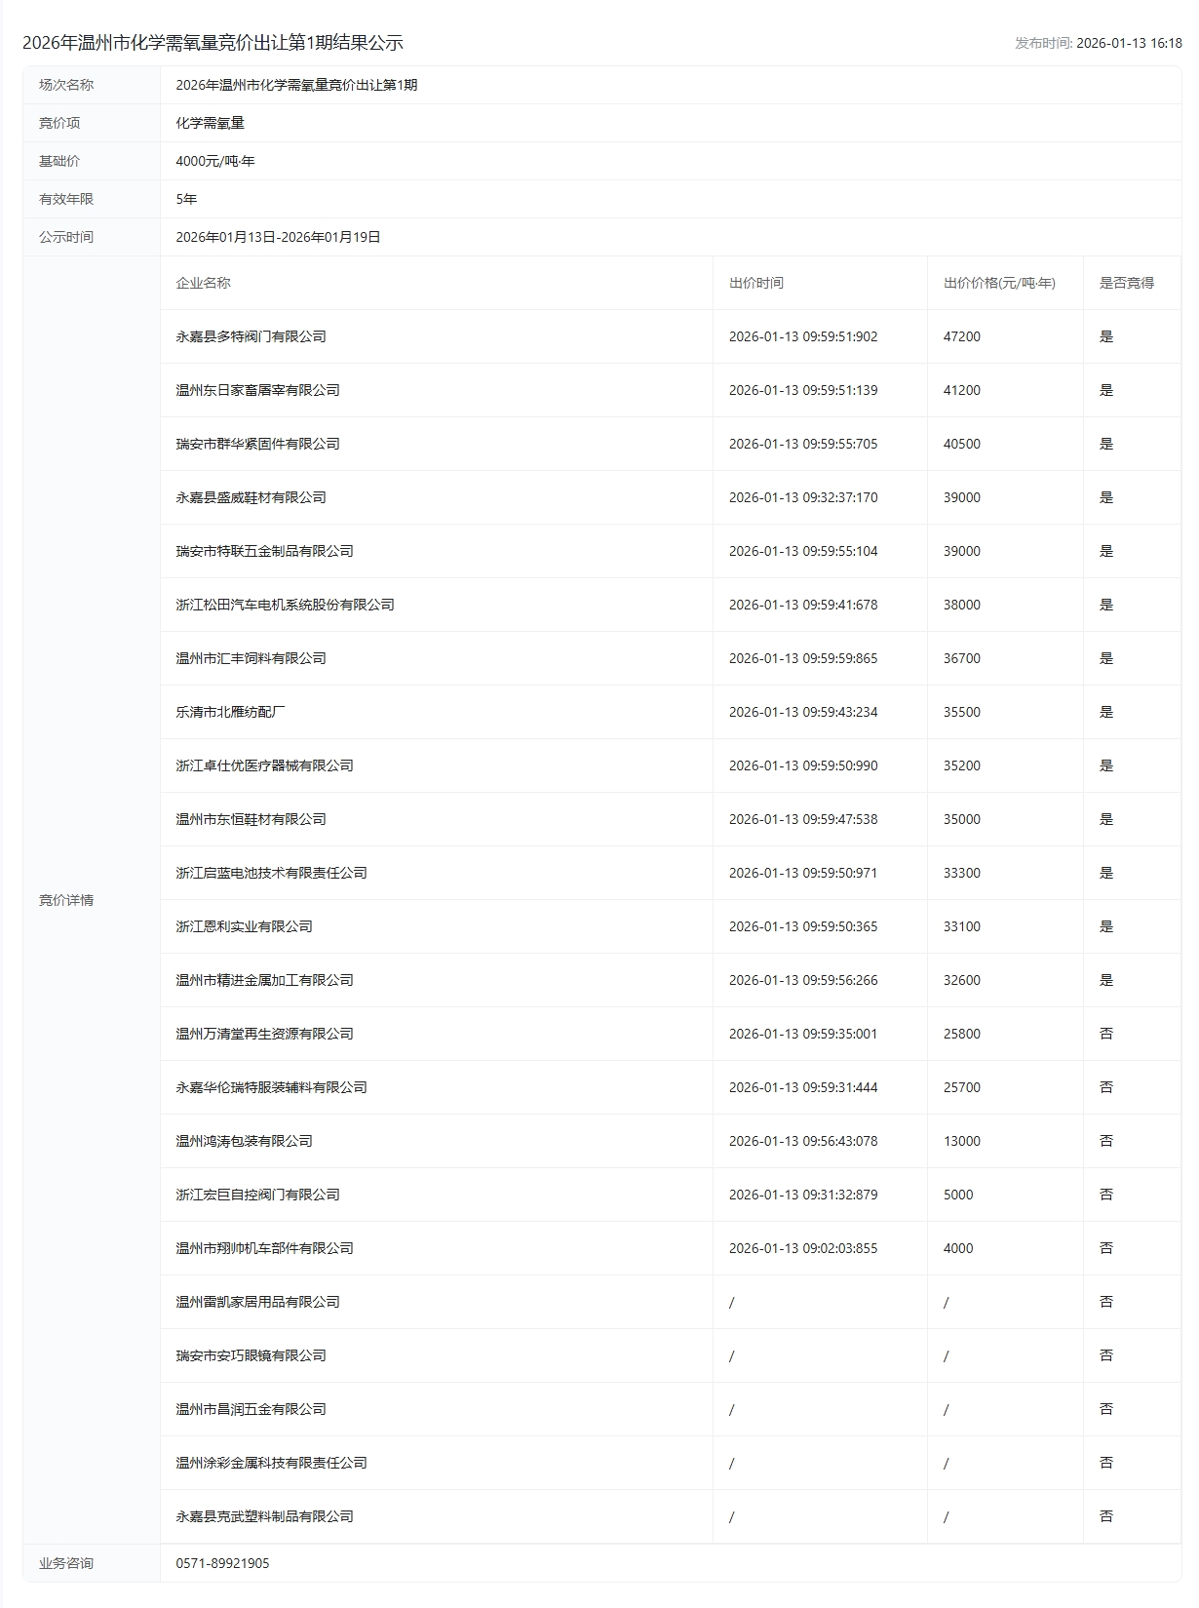Click company 永嘉县克武塑料制品有限公司
This screenshot has height=1608, width=1199.
coord(264,1516)
